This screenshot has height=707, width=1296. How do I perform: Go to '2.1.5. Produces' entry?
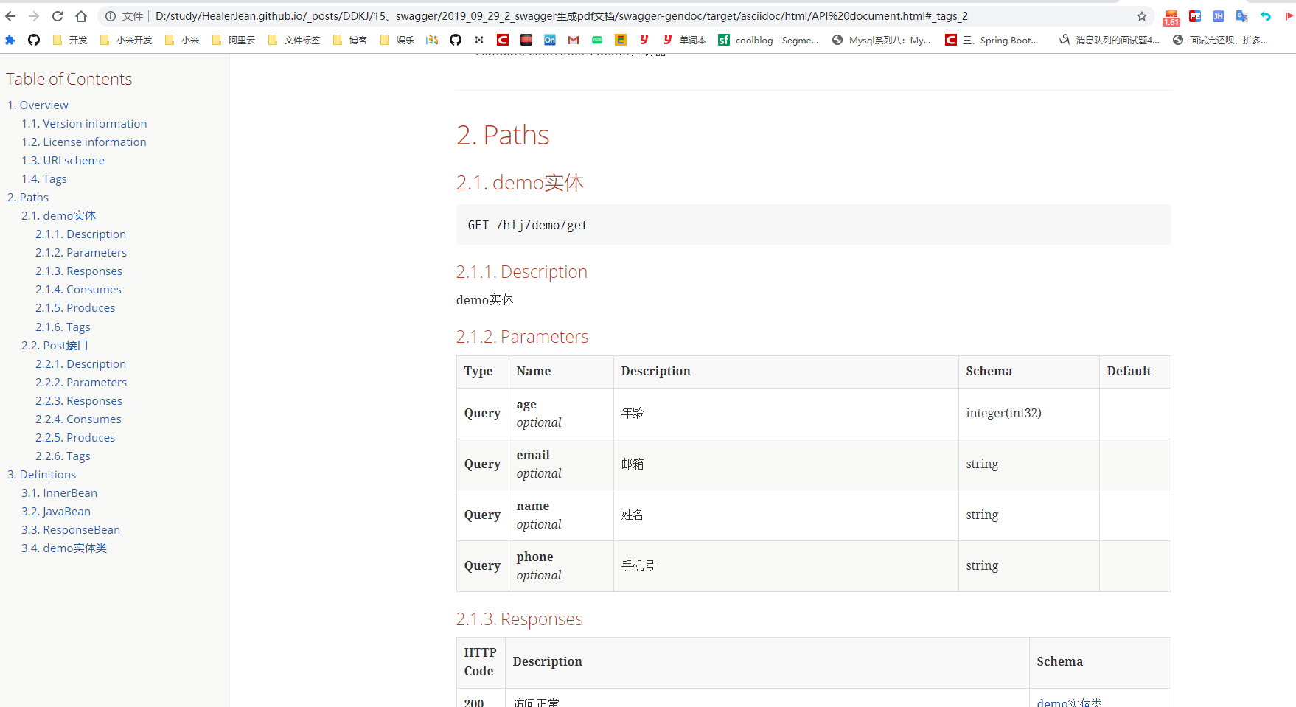[75, 308]
